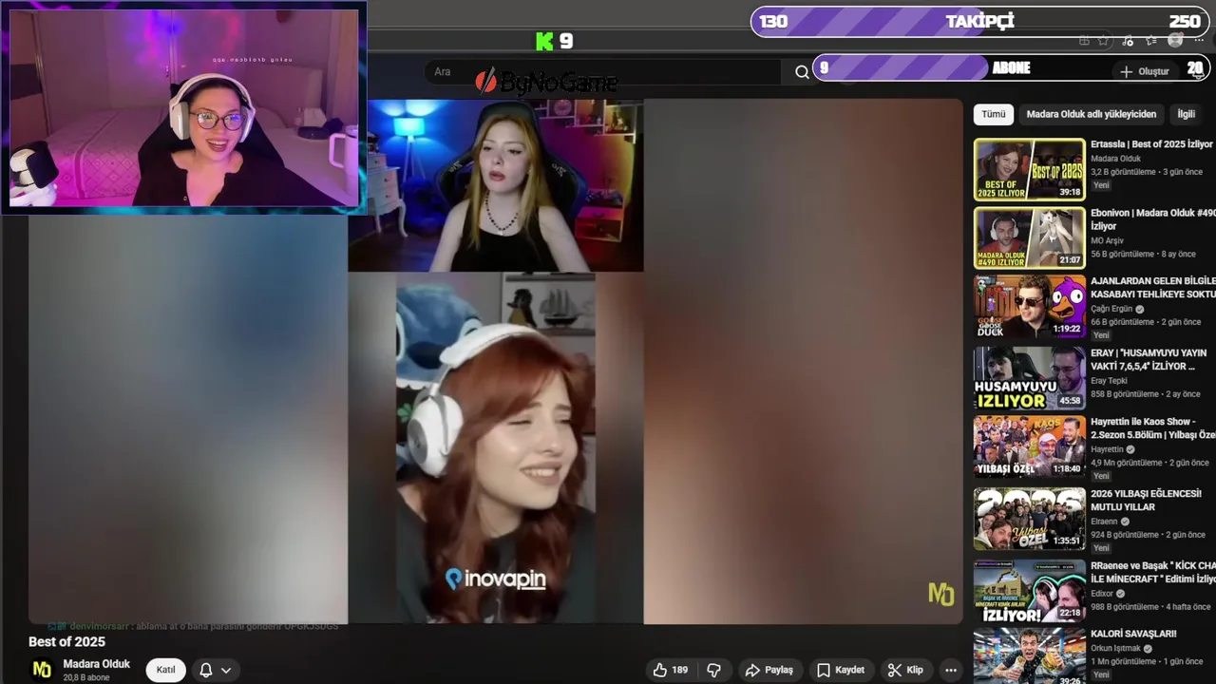Click the Katıl join button
Image resolution: width=1216 pixels, height=684 pixels.
(x=165, y=670)
